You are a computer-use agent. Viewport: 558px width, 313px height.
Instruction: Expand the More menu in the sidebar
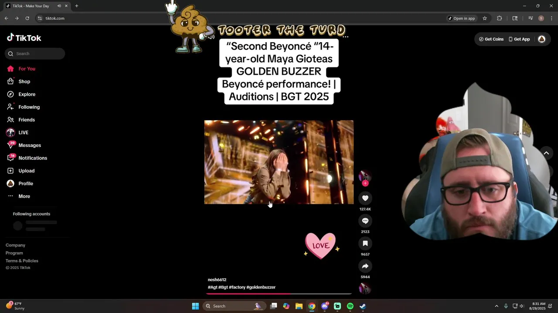point(24,196)
